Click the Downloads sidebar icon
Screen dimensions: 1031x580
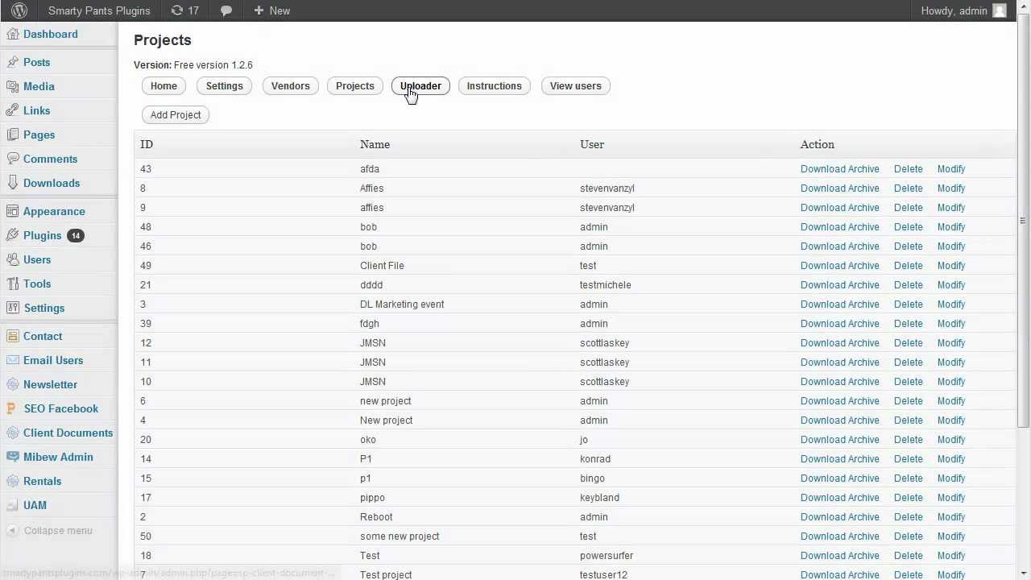tap(12, 183)
